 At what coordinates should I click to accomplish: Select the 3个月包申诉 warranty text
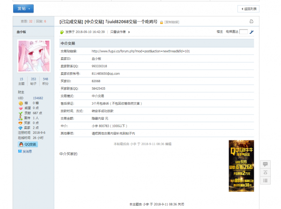[x=117, y=103]
